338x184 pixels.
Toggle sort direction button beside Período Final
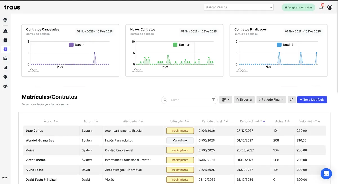pos(292,100)
